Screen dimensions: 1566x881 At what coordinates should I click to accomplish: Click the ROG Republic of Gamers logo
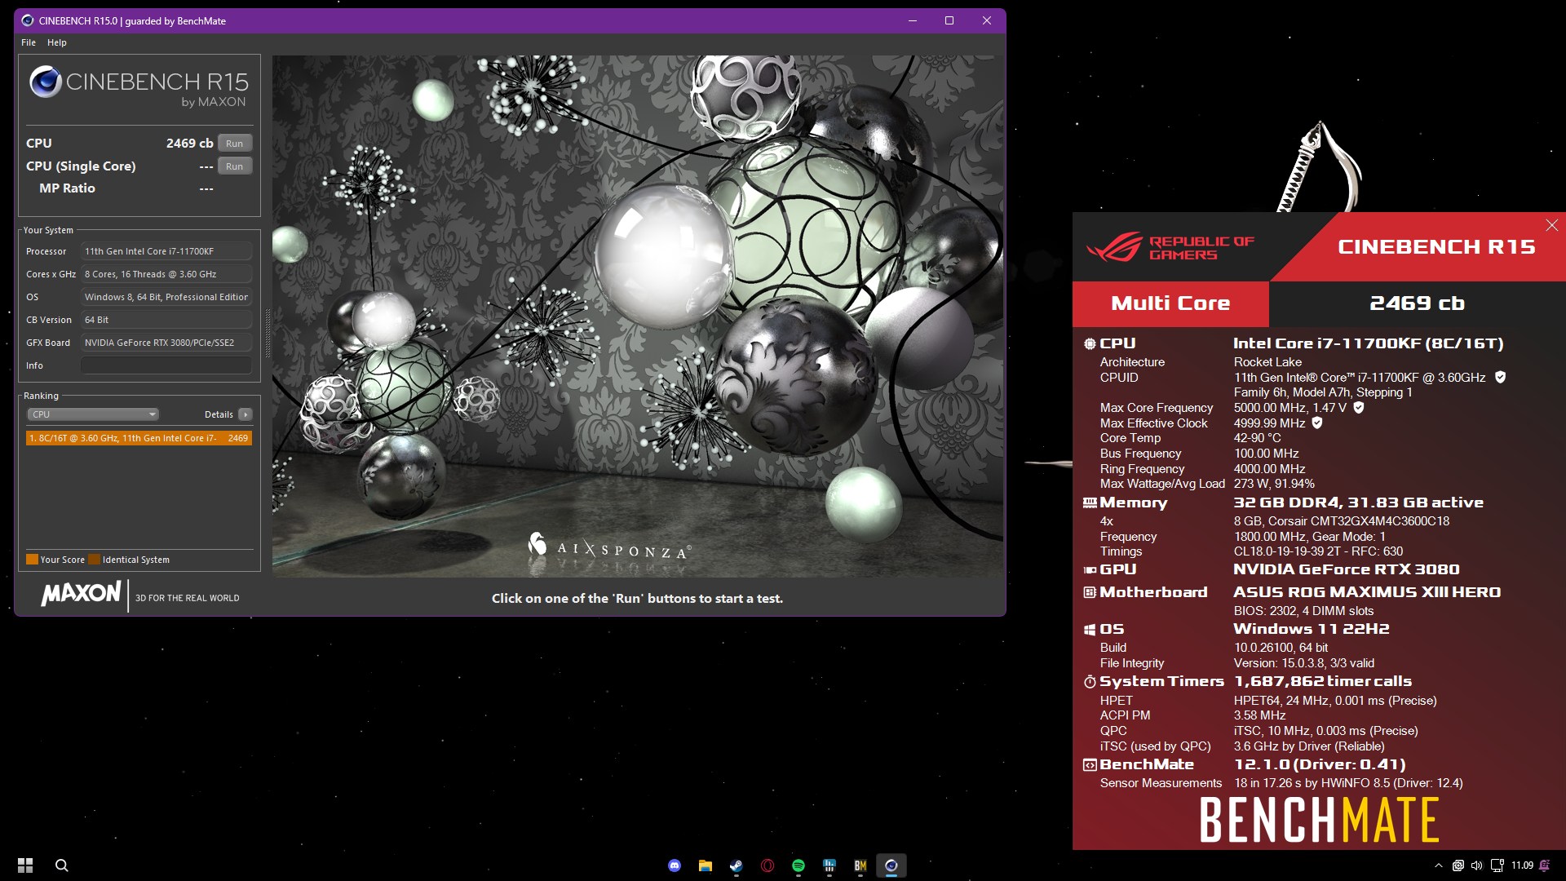(1170, 247)
